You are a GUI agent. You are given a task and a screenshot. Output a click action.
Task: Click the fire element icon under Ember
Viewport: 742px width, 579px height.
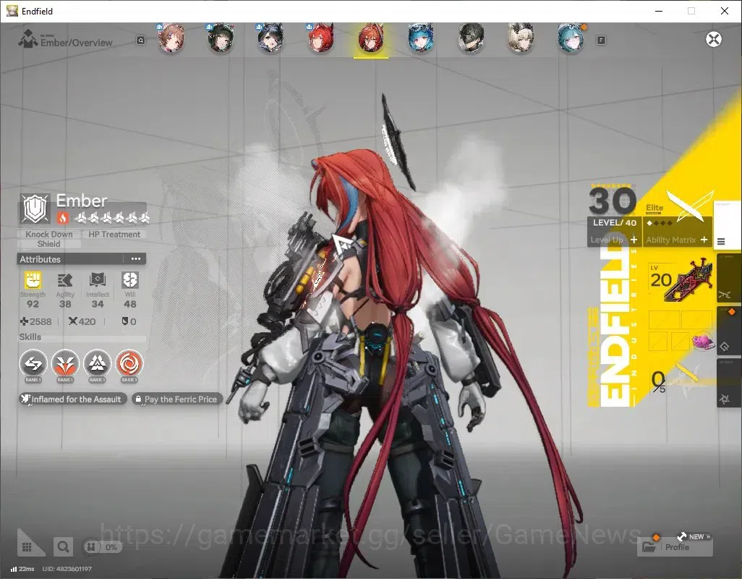tap(63, 218)
